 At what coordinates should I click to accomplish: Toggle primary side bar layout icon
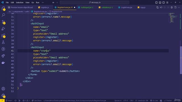pyautogui.click(x=156, y=3)
